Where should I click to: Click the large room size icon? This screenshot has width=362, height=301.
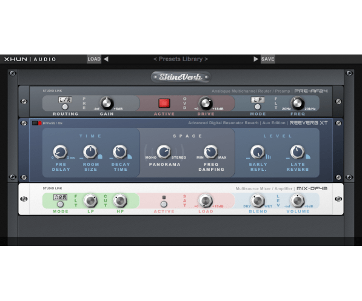[100, 157]
